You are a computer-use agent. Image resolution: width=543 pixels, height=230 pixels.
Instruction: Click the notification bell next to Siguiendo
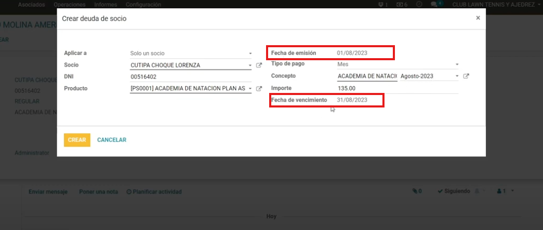[x=477, y=191]
